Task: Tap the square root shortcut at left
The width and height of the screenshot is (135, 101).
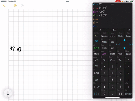Action: click(x=100, y=30)
